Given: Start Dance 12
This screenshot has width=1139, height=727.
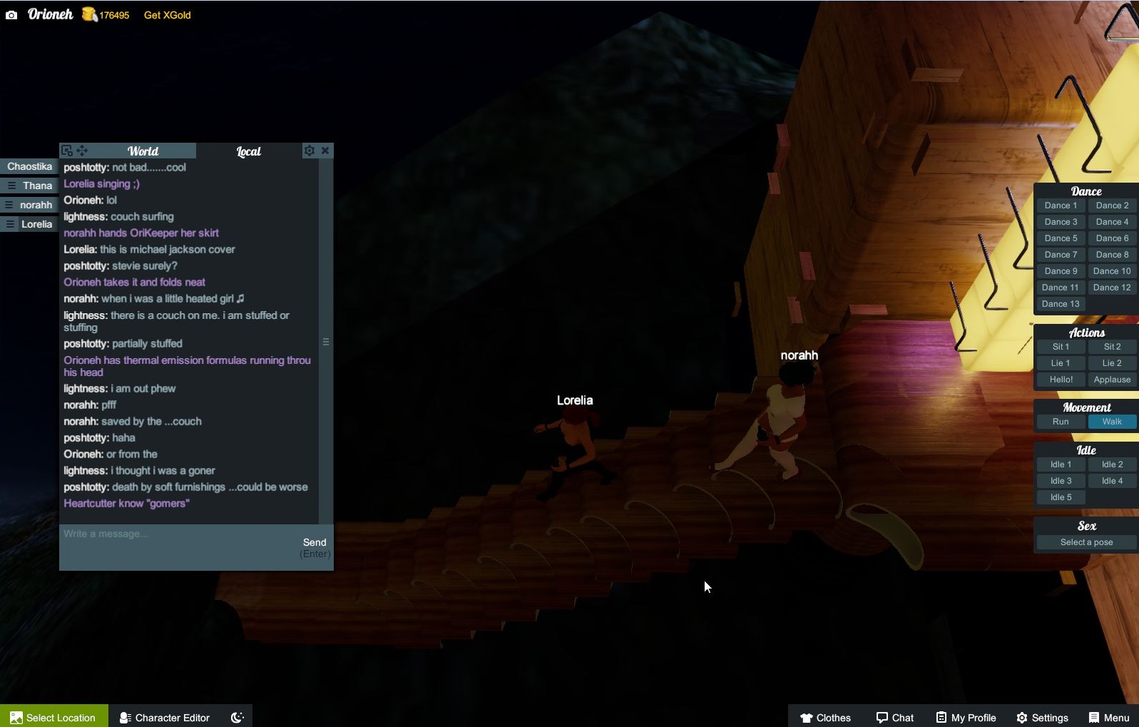Looking at the screenshot, I should pyautogui.click(x=1112, y=288).
